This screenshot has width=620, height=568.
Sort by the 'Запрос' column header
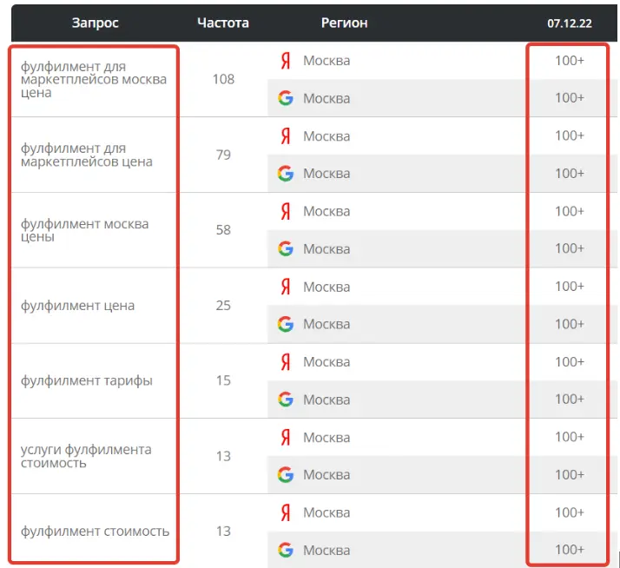click(x=96, y=23)
